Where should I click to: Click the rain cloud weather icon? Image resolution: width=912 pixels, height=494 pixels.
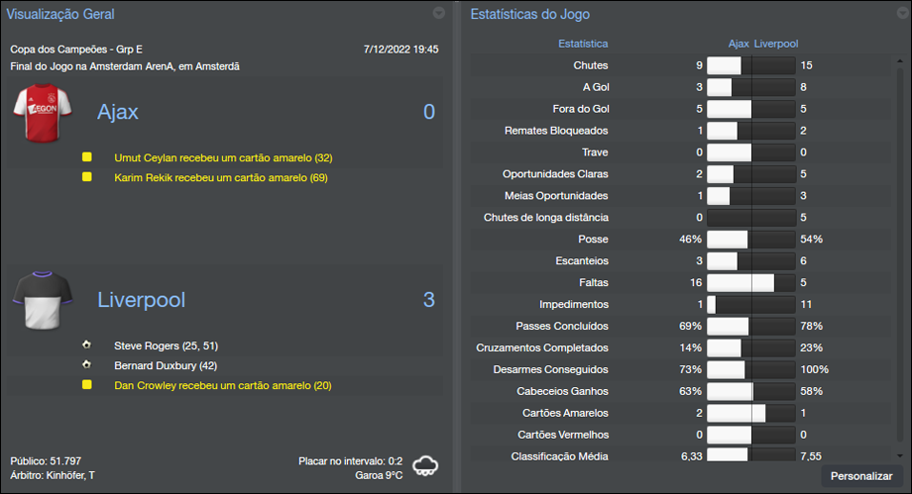425,466
